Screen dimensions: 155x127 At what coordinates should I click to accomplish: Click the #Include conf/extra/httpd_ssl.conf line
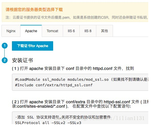click(x=54, y=85)
